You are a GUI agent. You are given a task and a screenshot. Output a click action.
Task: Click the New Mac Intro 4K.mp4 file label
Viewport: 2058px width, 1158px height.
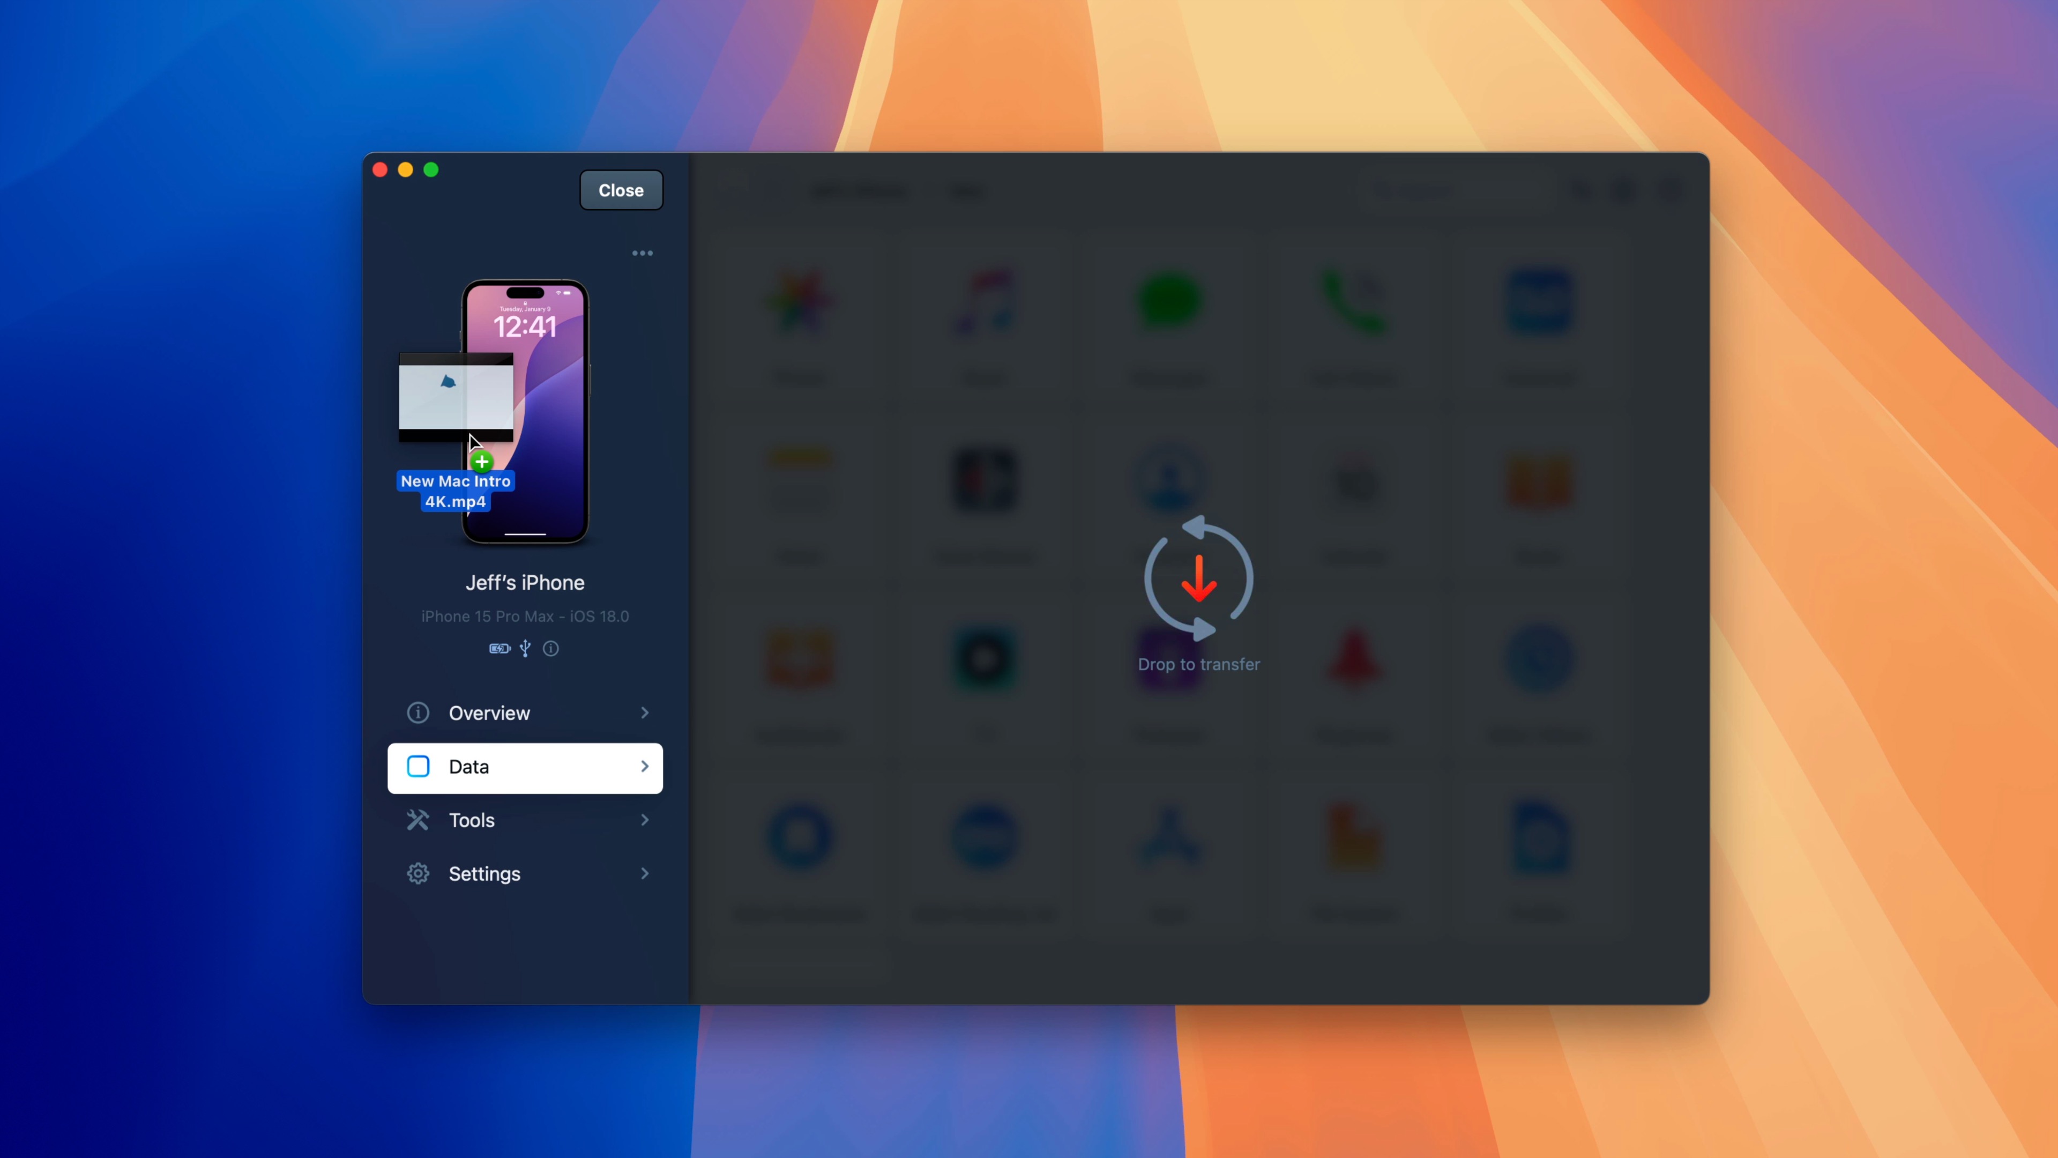click(456, 491)
